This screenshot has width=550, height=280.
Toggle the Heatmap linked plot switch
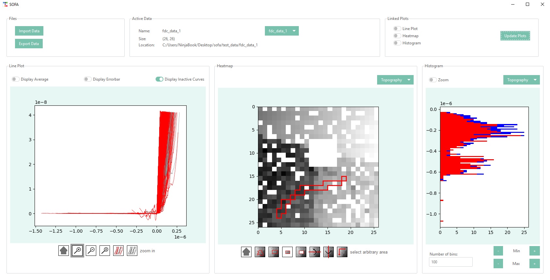[397, 36]
